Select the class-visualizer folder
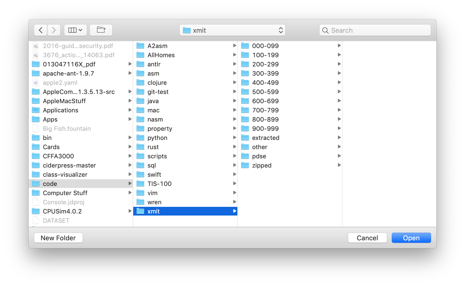The height and width of the screenshot is (286, 465). click(81, 174)
